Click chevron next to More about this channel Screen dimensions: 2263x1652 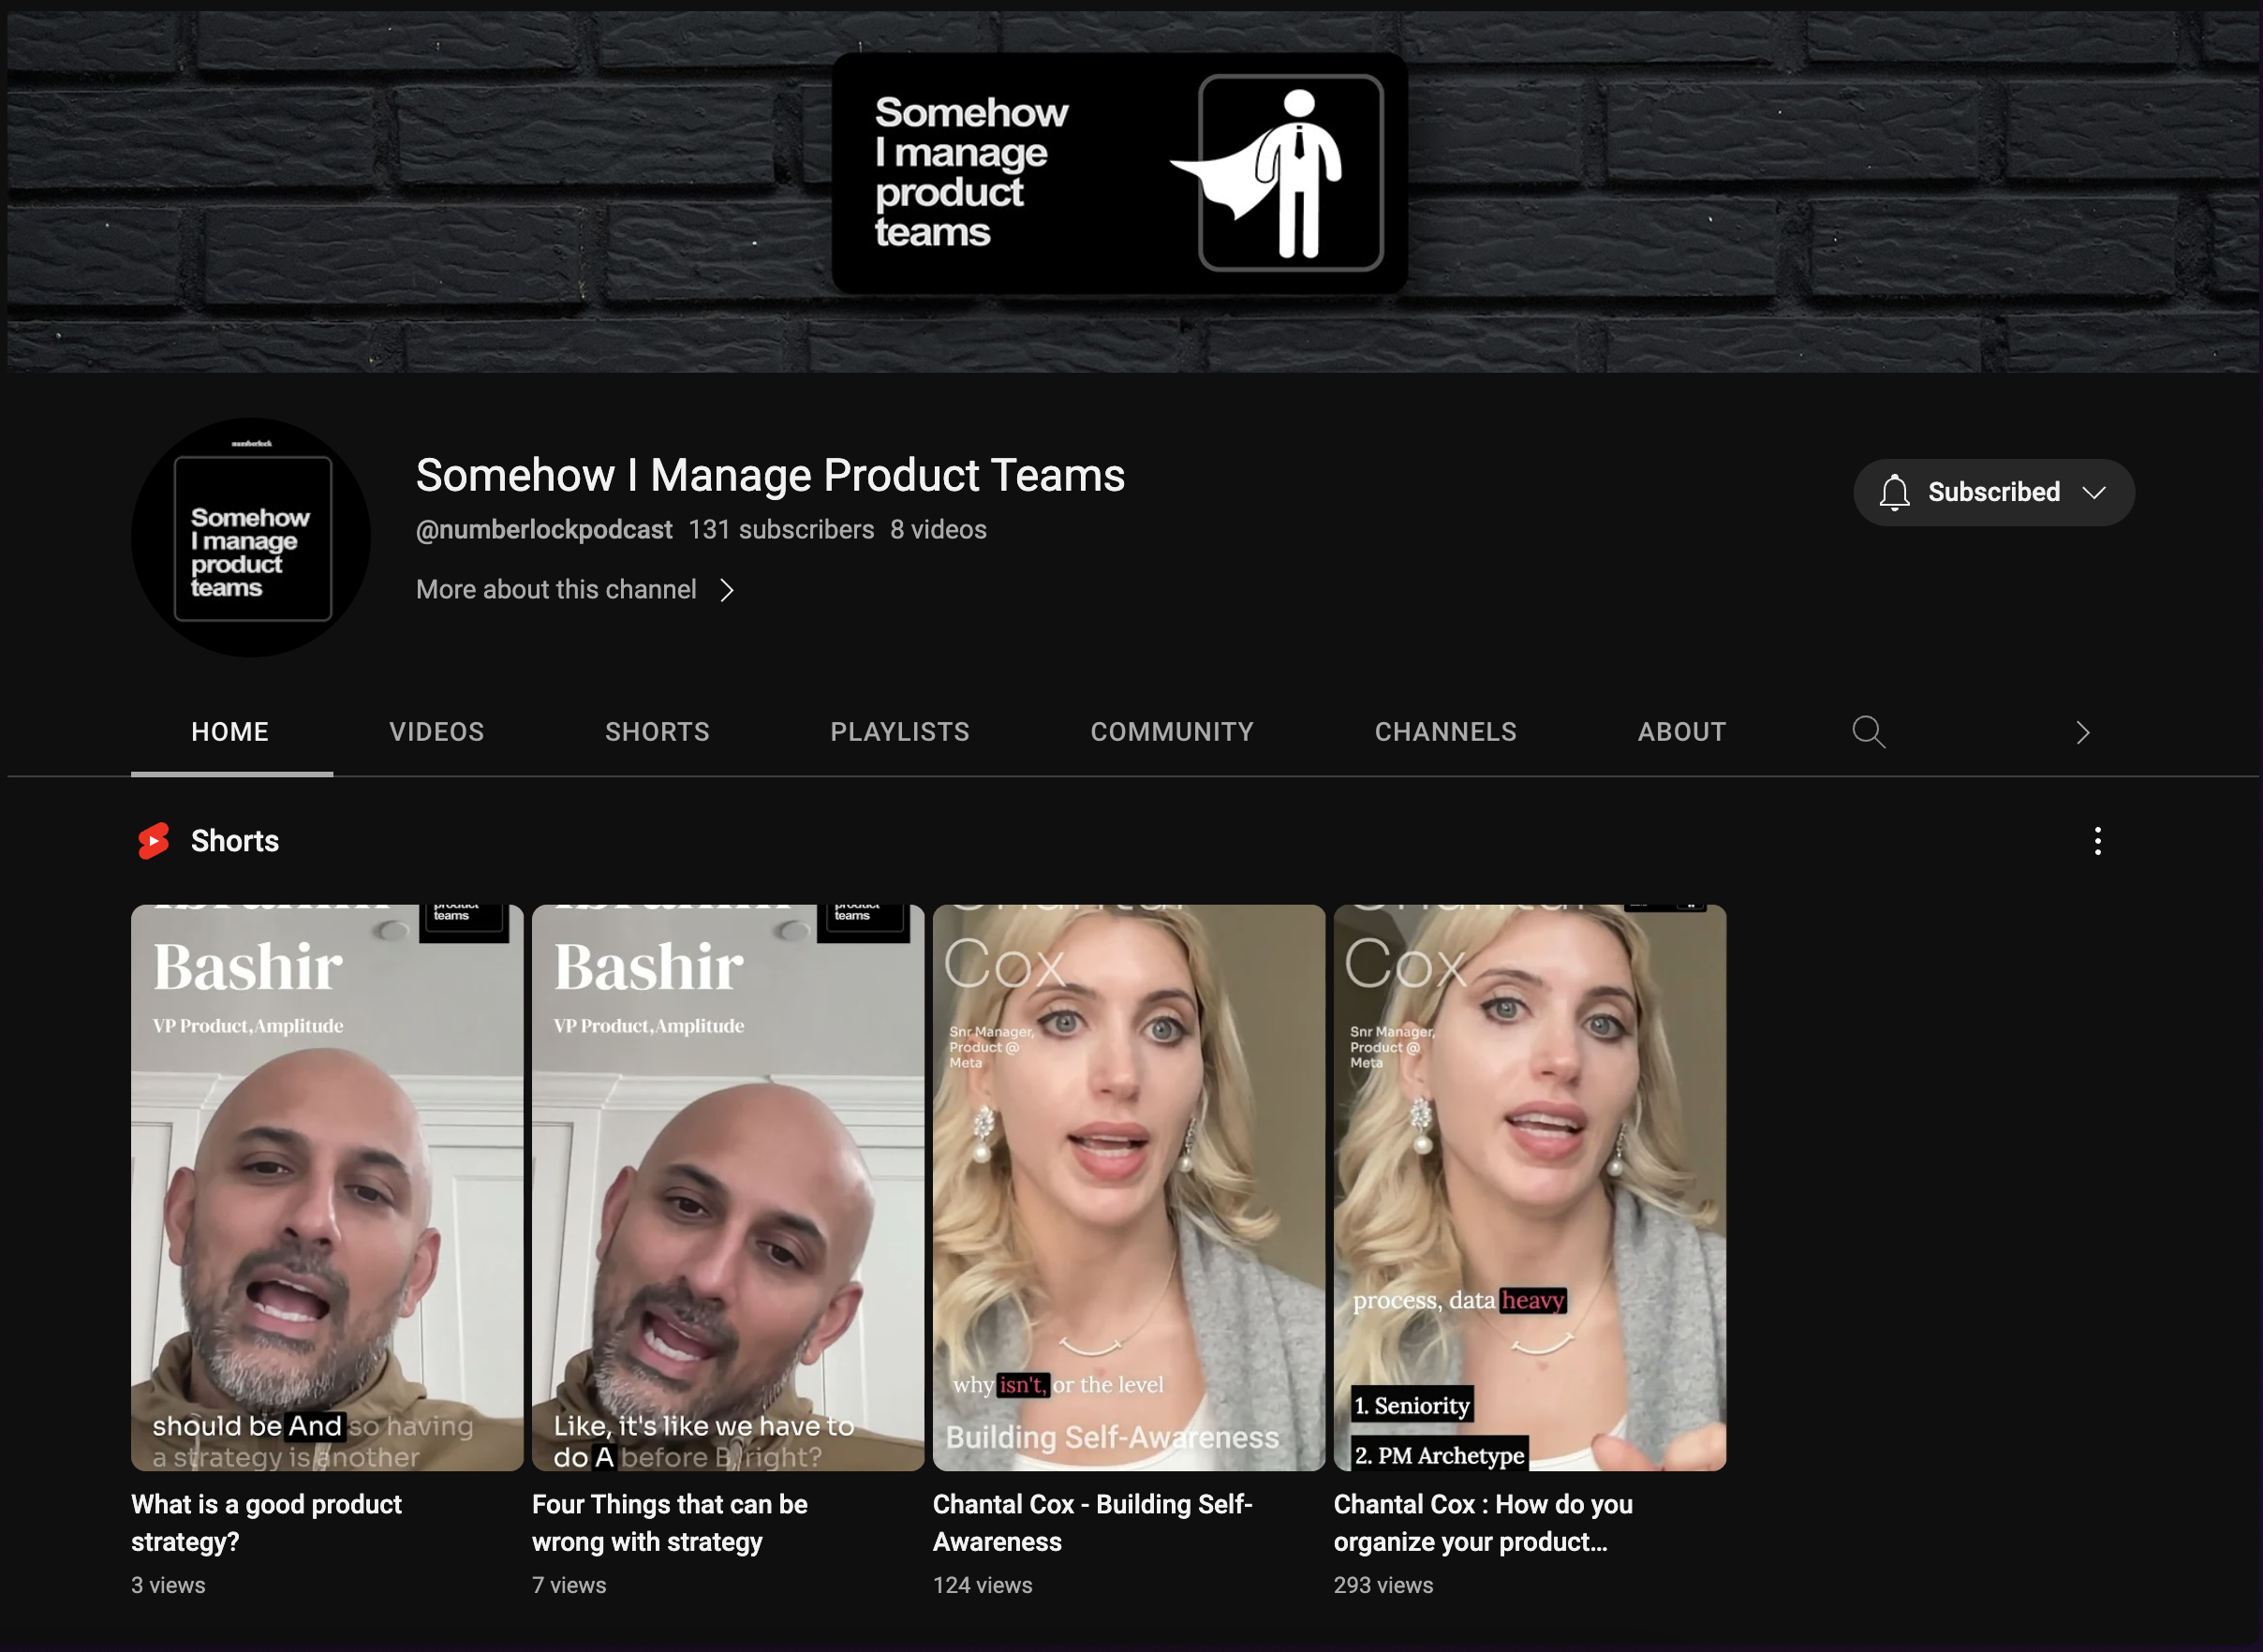[727, 591]
